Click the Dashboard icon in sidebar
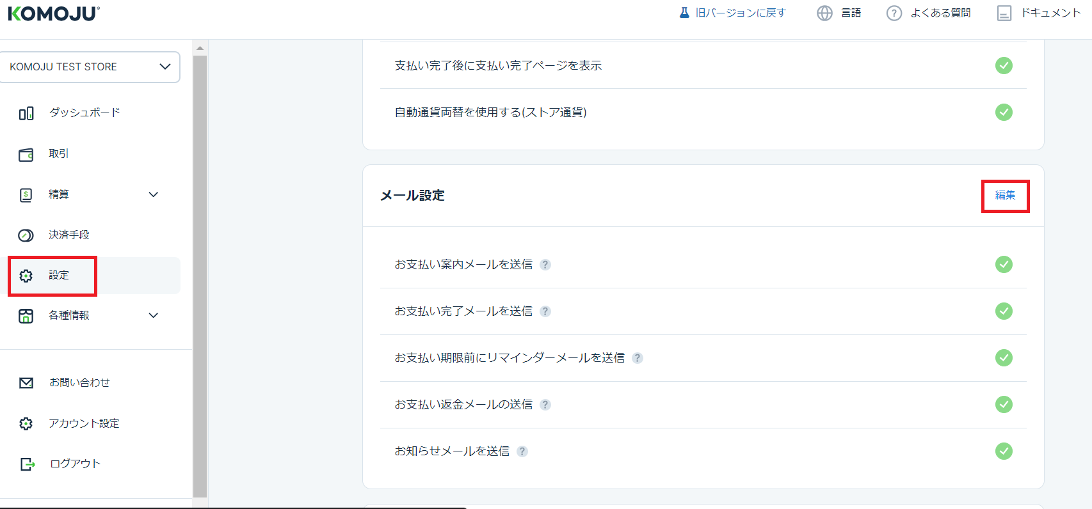1092x509 pixels. 26,114
